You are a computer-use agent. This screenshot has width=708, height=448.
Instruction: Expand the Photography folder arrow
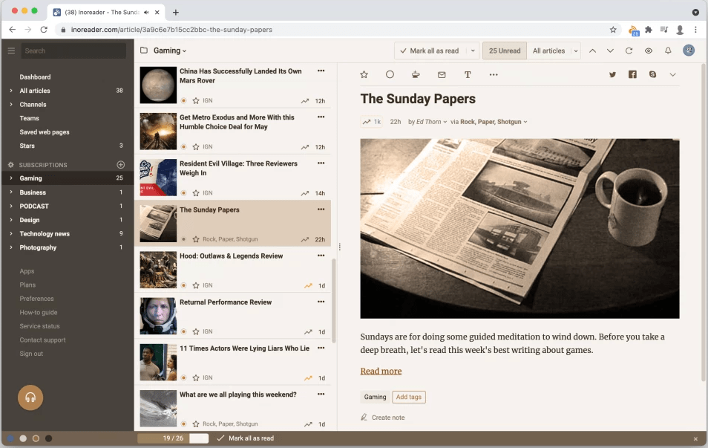pyautogui.click(x=11, y=247)
